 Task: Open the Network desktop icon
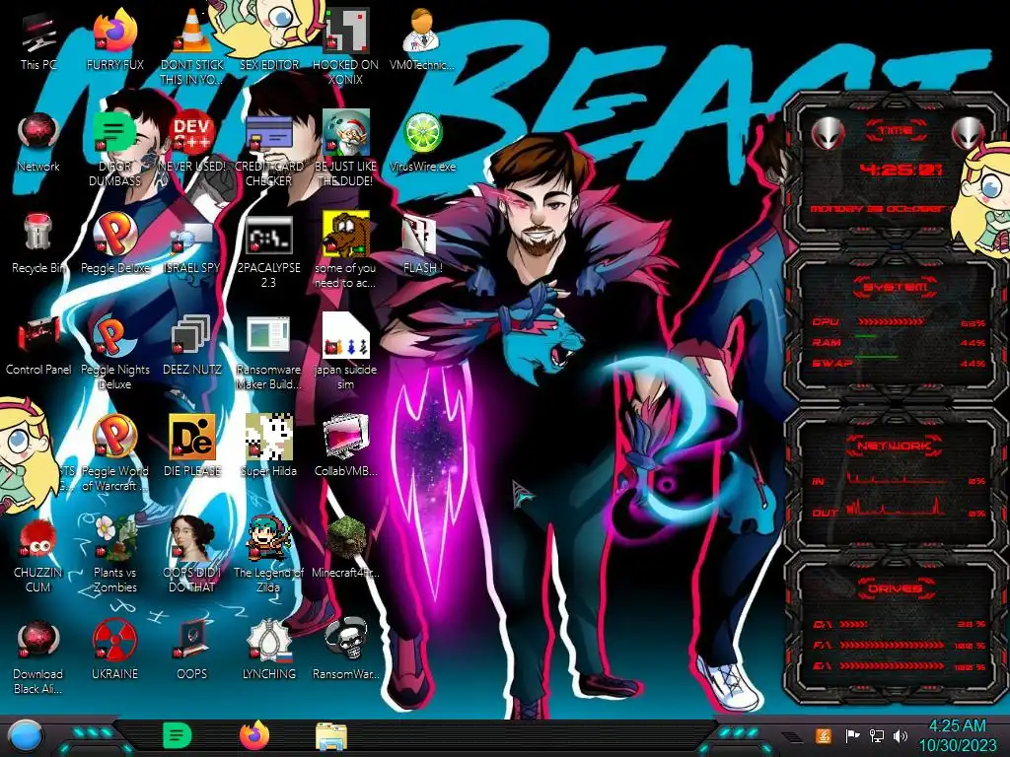tap(38, 142)
